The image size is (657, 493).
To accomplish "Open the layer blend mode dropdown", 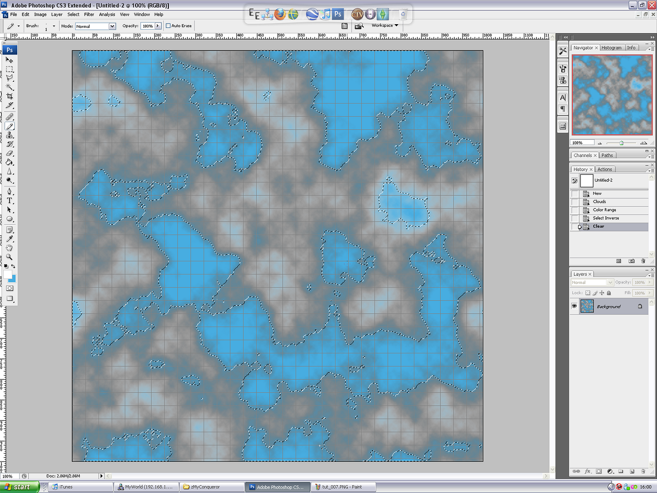I will 592,283.
